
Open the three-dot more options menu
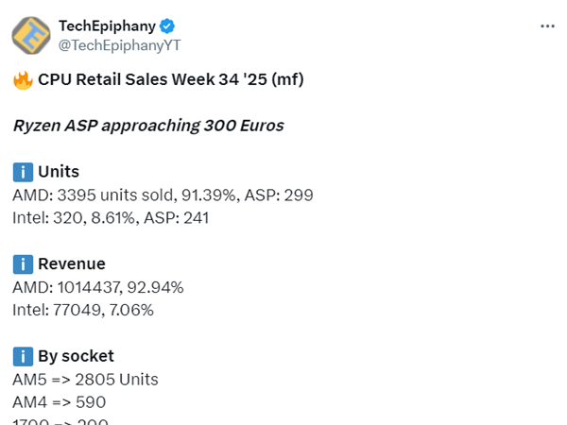click(547, 26)
